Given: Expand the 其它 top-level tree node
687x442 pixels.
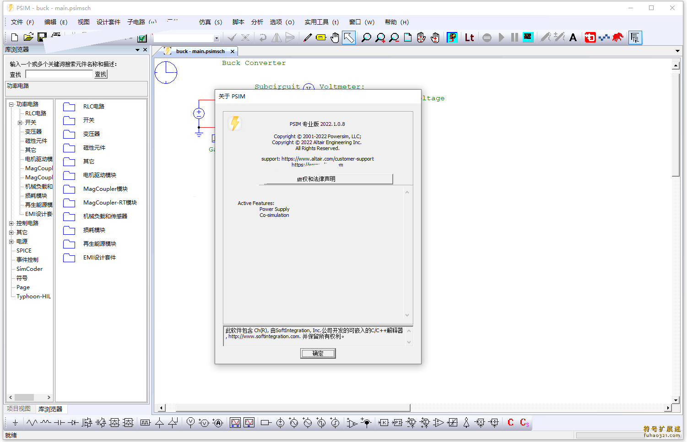Looking at the screenshot, I should pos(11,232).
